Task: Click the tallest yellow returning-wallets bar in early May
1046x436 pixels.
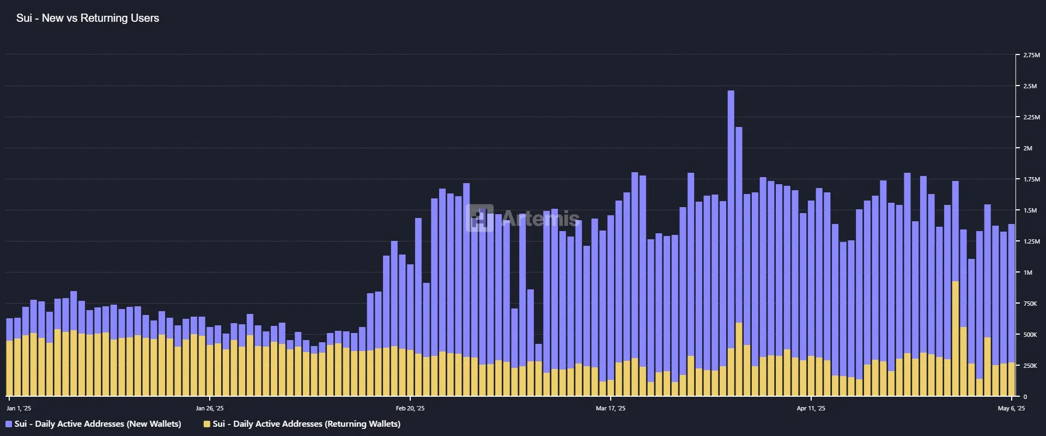Action: (x=956, y=338)
